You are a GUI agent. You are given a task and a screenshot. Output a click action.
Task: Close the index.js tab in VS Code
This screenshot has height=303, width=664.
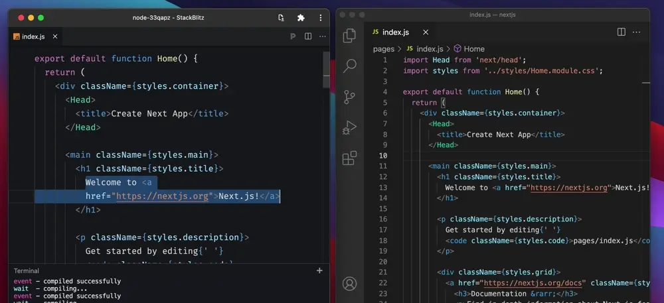pos(426,32)
